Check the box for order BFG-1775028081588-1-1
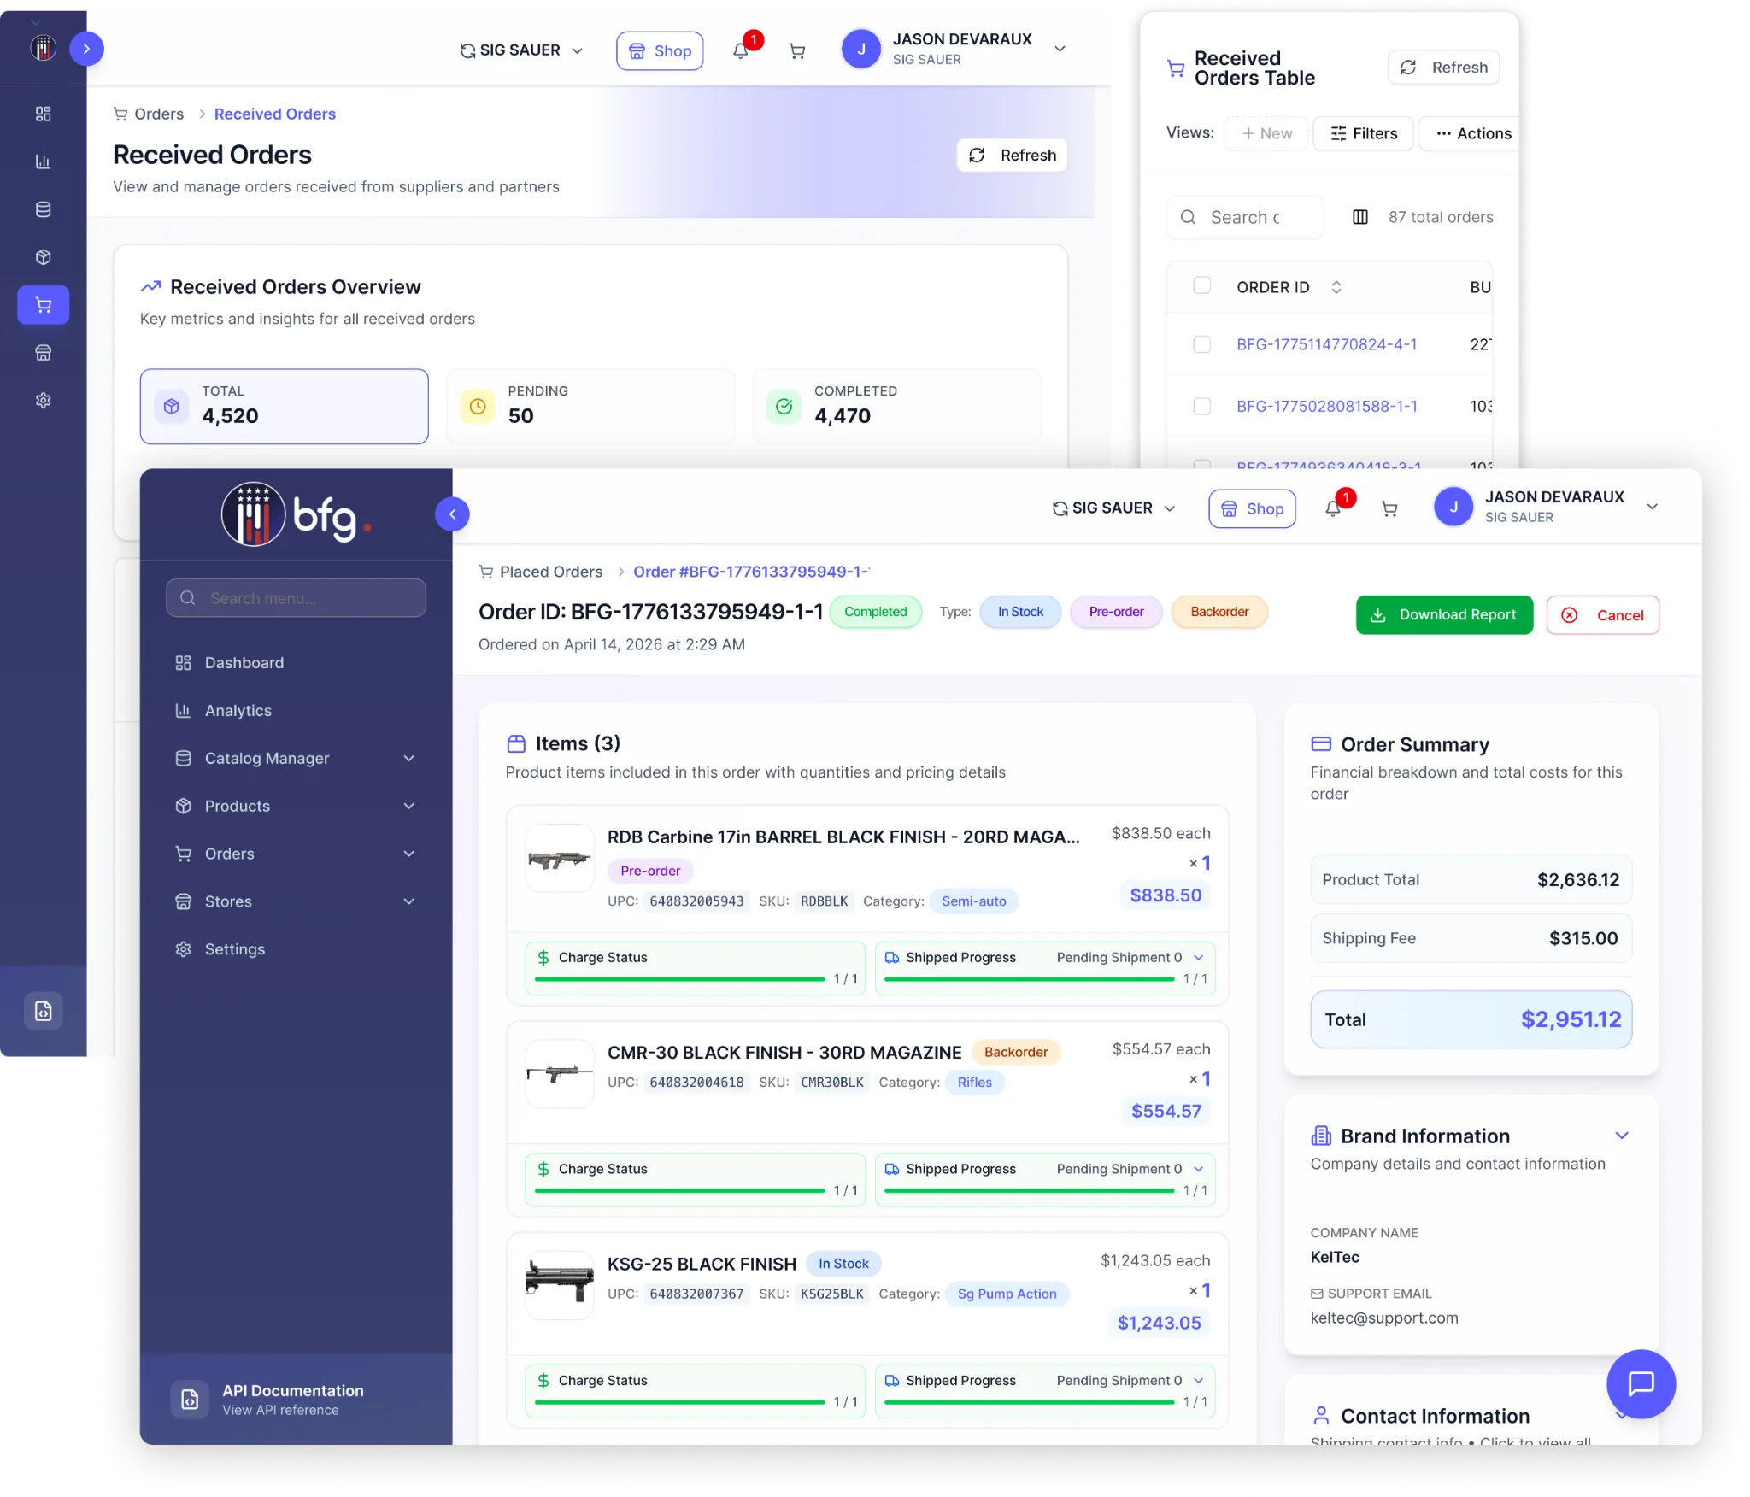The width and height of the screenshot is (1750, 1497). click(1201, 405)
